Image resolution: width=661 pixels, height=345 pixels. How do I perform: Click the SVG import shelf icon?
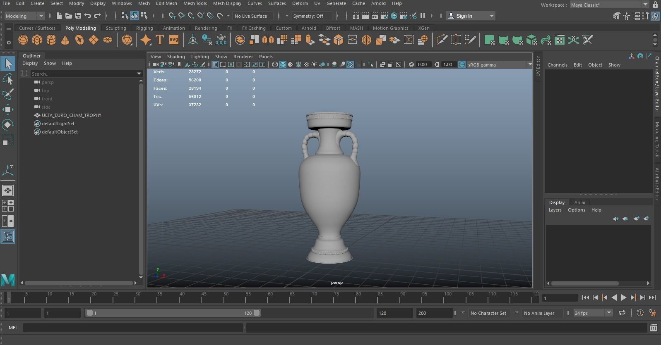174,40
